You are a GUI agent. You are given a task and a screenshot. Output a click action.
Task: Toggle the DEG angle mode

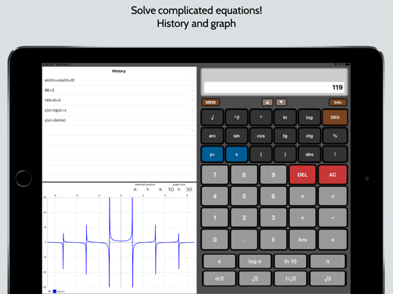pyautogui.click(x=335, y=117)
